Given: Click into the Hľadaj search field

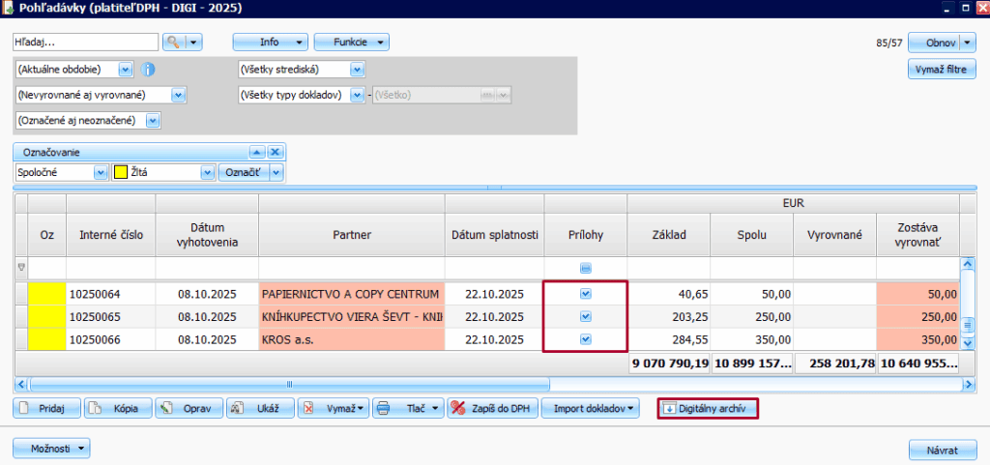Looking at the screenshot, I should [x=85, y=43].
